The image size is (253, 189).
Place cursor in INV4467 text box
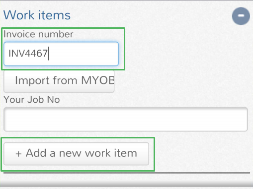coord(61,54)
